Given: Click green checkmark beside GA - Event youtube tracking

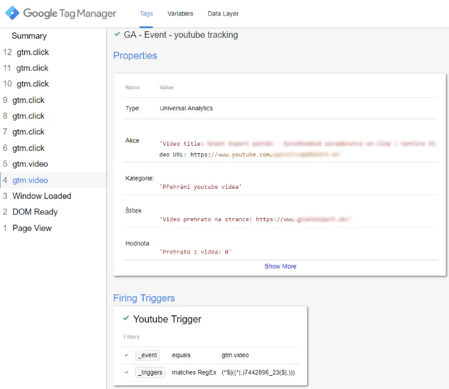Looking at the screenshot, I should pos(117,34).
